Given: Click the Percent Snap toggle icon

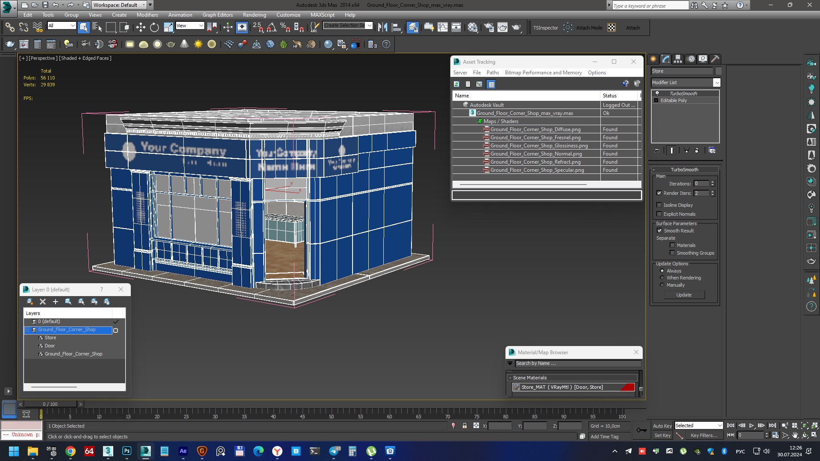Looking at the screenshot, I should coord(285,27).
